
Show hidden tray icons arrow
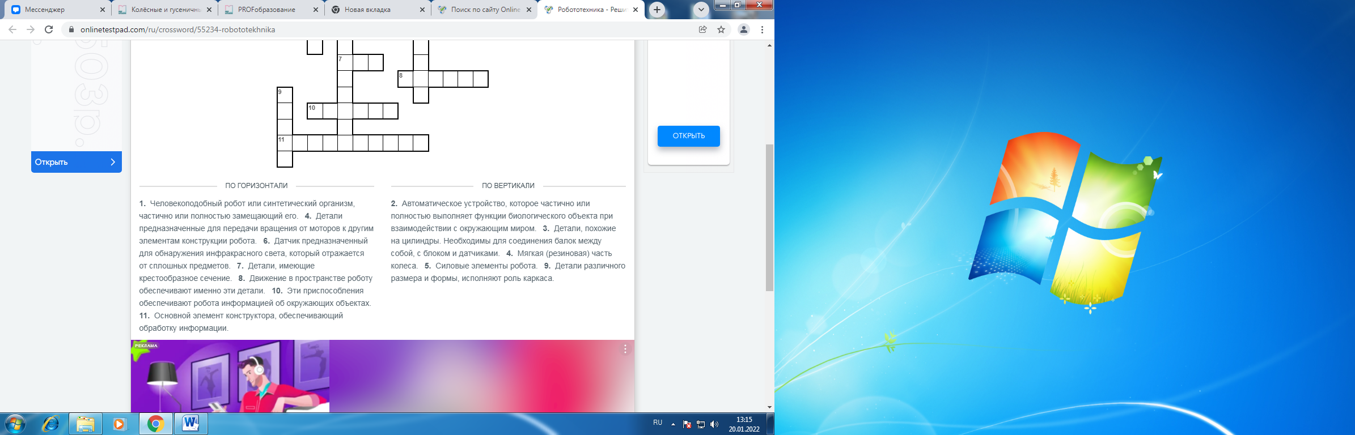click(673, 424)
